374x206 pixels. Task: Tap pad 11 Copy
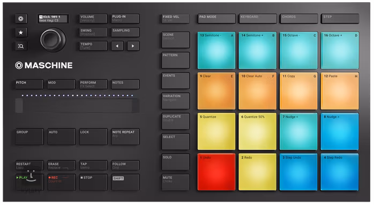[298, 91]
